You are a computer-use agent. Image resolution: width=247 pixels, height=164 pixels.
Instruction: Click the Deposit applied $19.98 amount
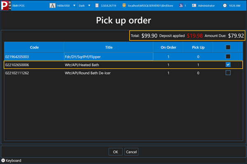point(195,36)
